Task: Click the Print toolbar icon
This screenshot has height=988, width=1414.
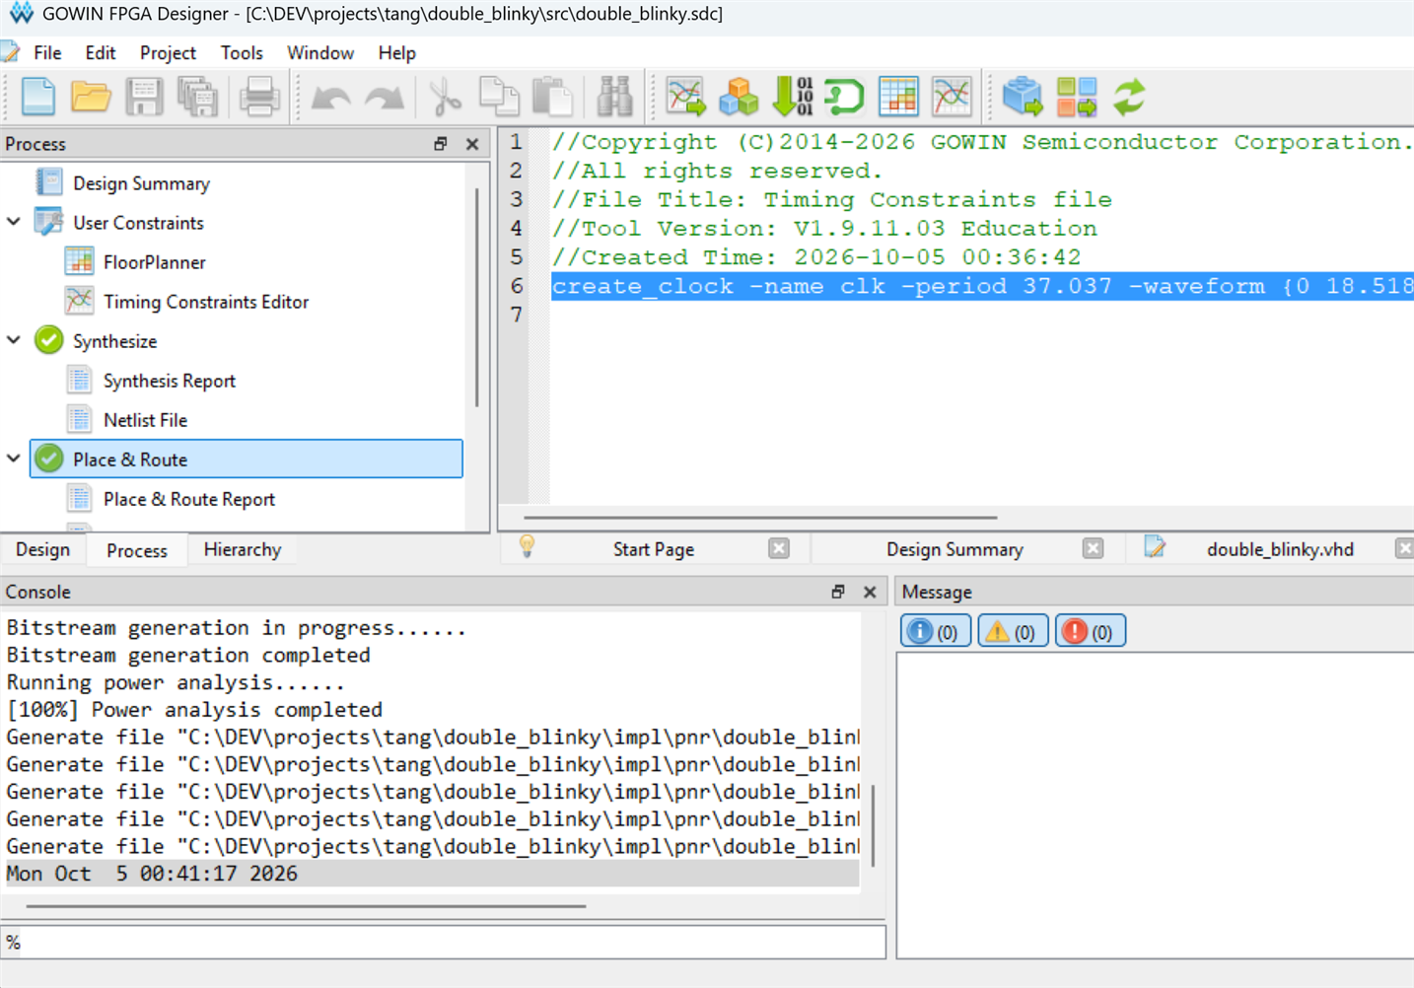Action: (259, 97)
